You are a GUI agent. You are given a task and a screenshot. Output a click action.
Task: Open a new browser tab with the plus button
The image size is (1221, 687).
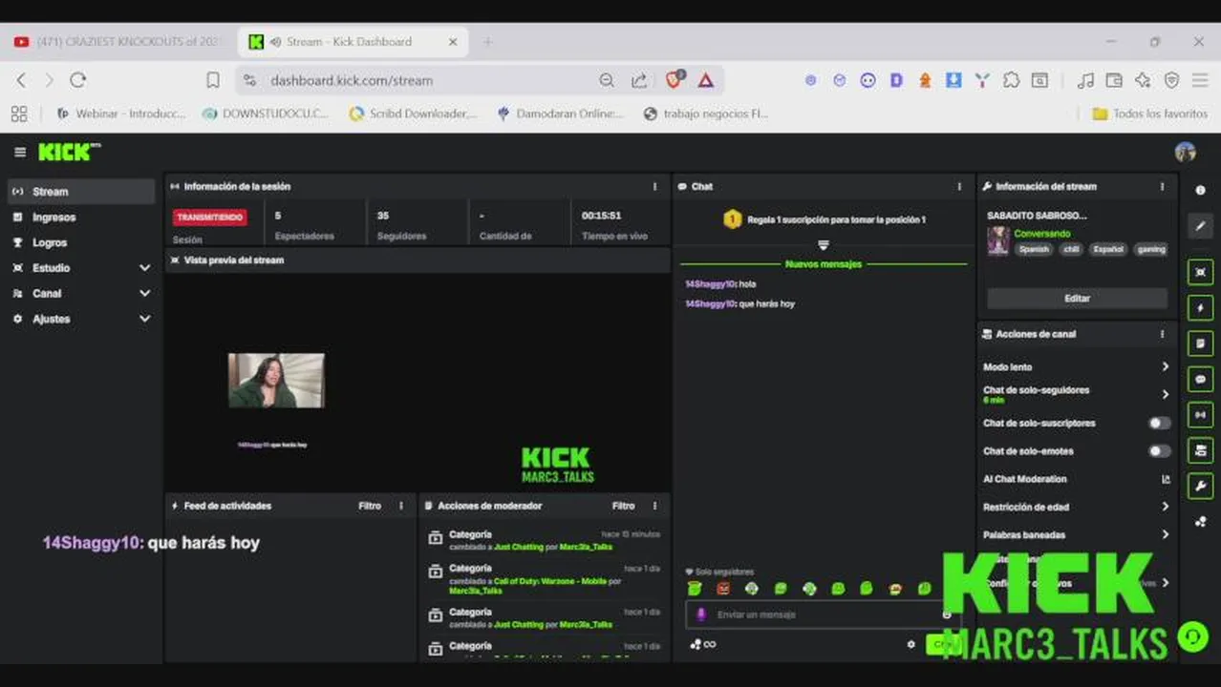[487, 42]
